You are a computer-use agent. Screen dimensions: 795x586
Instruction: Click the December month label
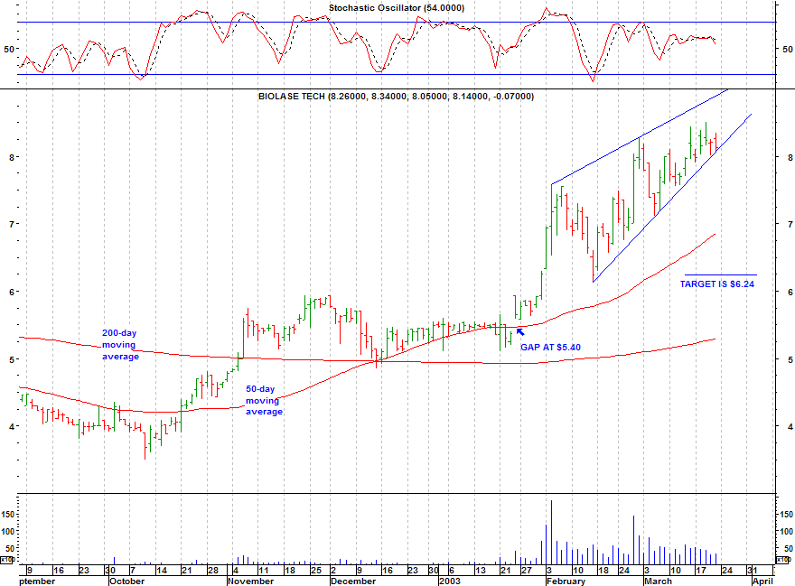353,581
